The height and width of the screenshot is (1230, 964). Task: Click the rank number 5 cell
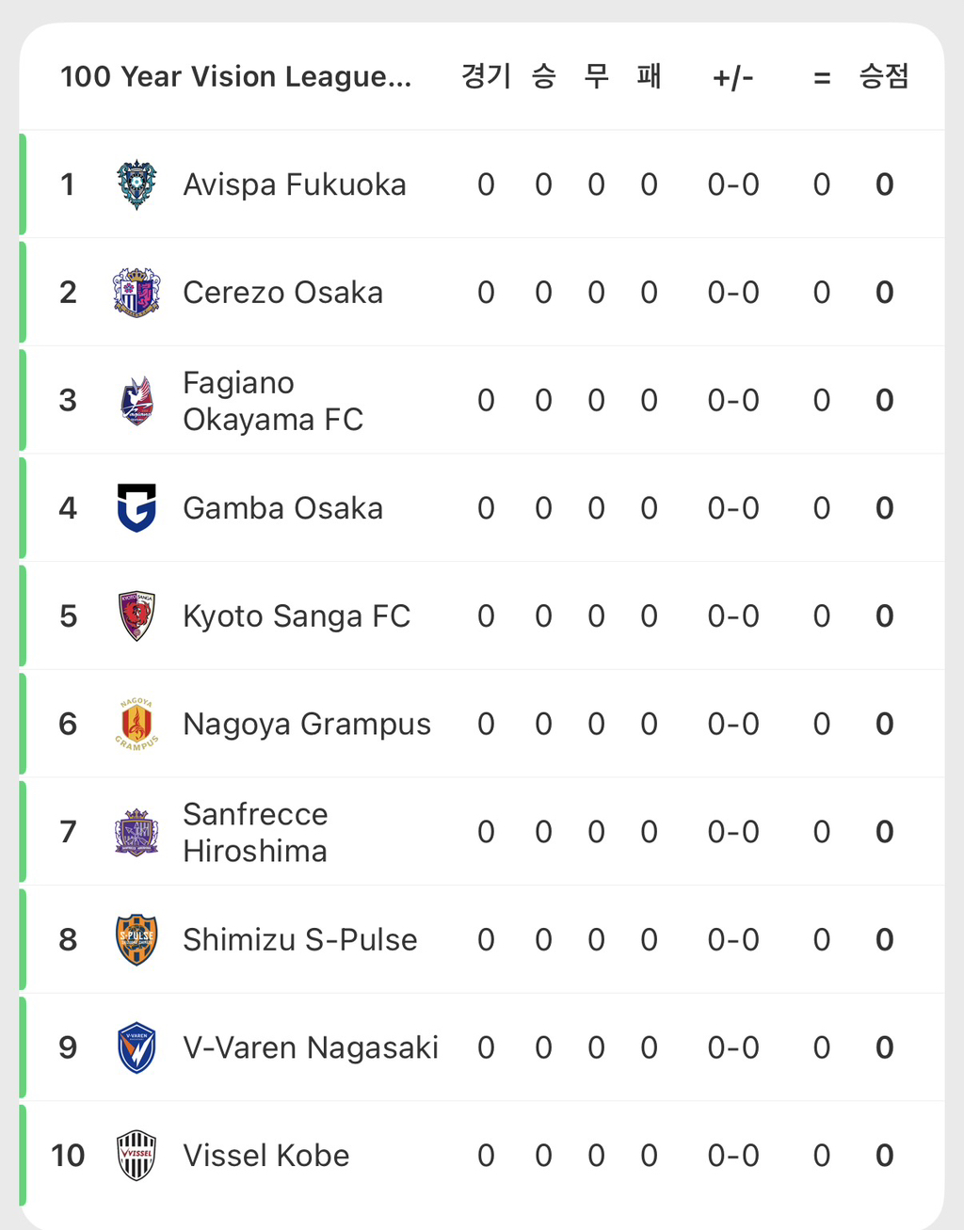point(68,616)
